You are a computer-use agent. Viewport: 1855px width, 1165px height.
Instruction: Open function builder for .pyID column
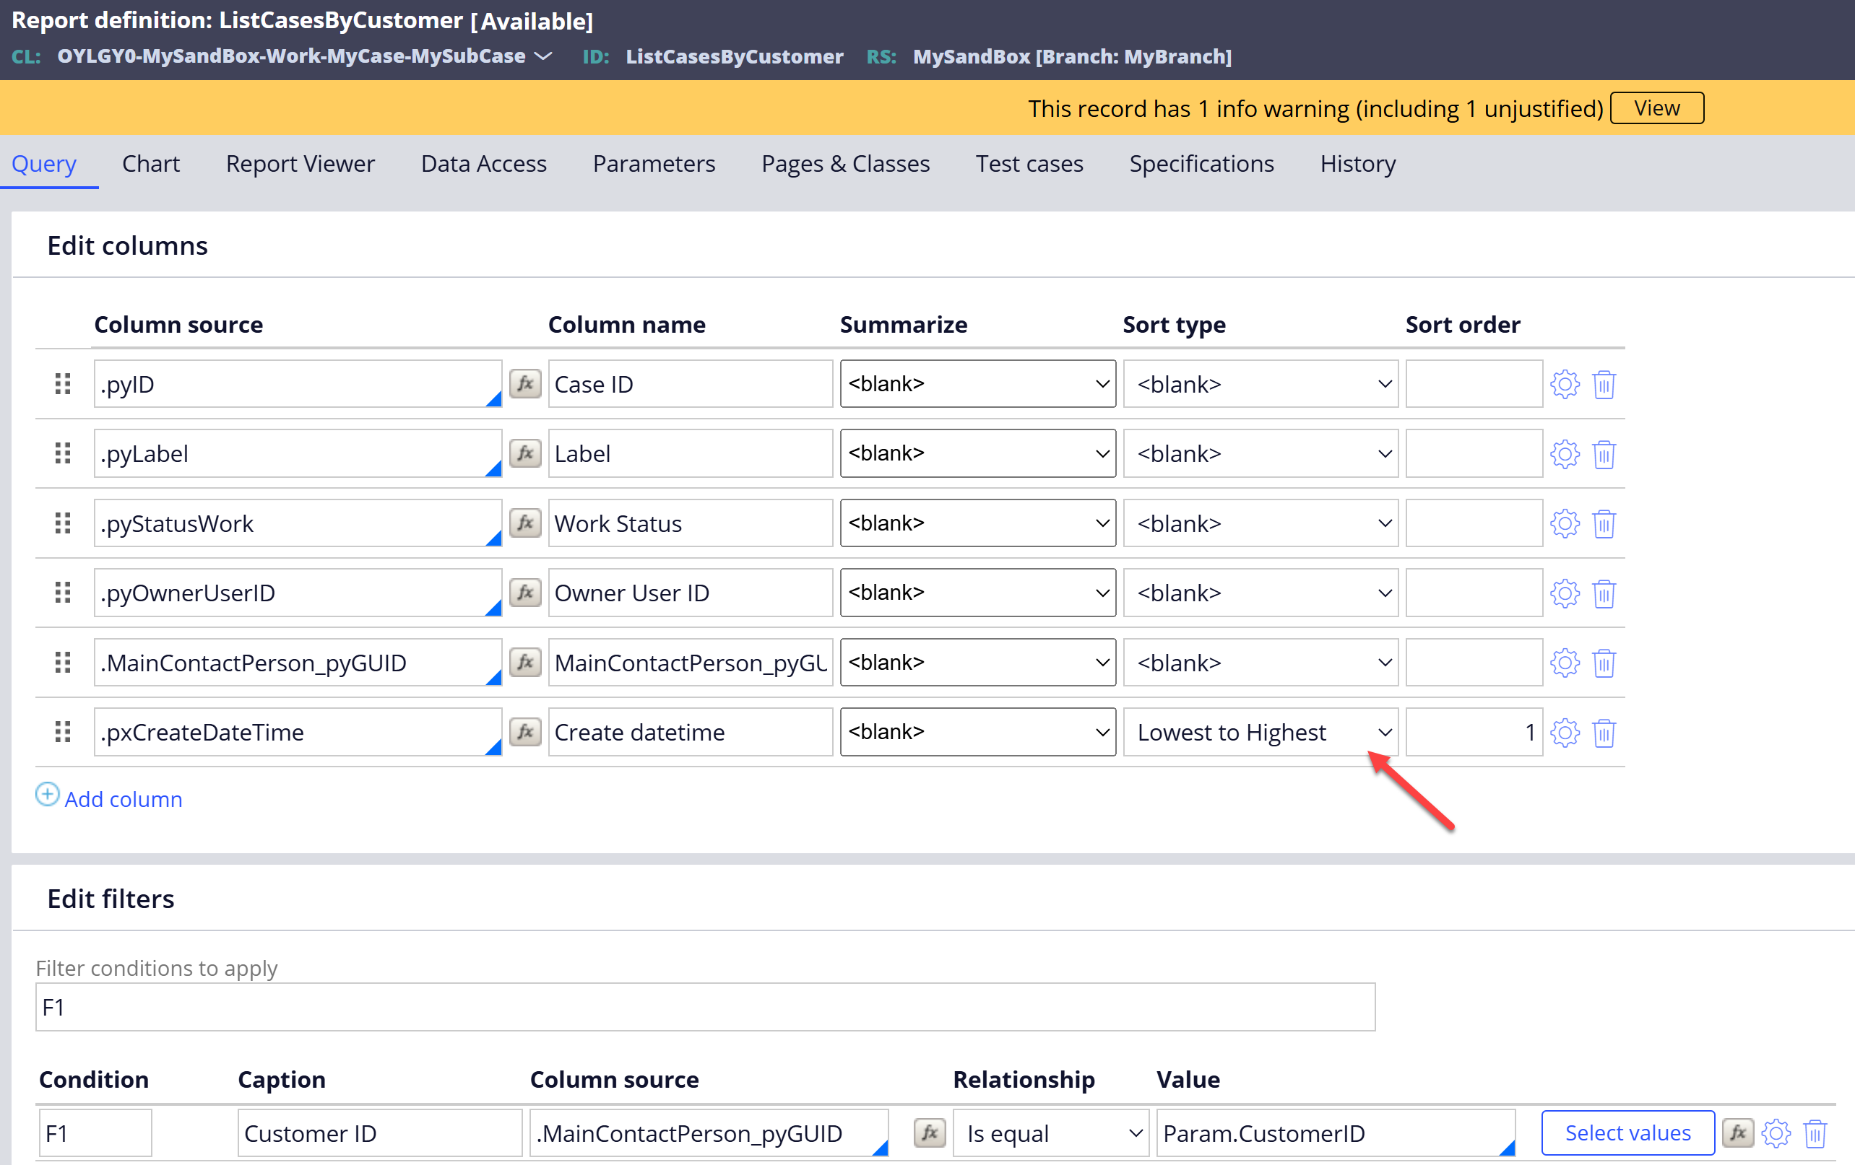pos(525,383)
